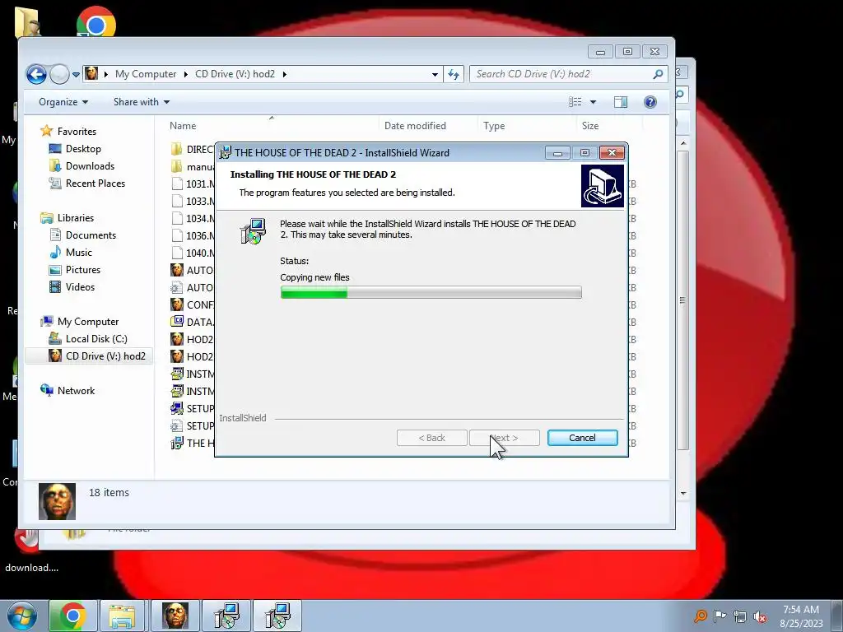Click the zombie thumbnail in details pane
The image size is (843, 632).
coord(57,501)
